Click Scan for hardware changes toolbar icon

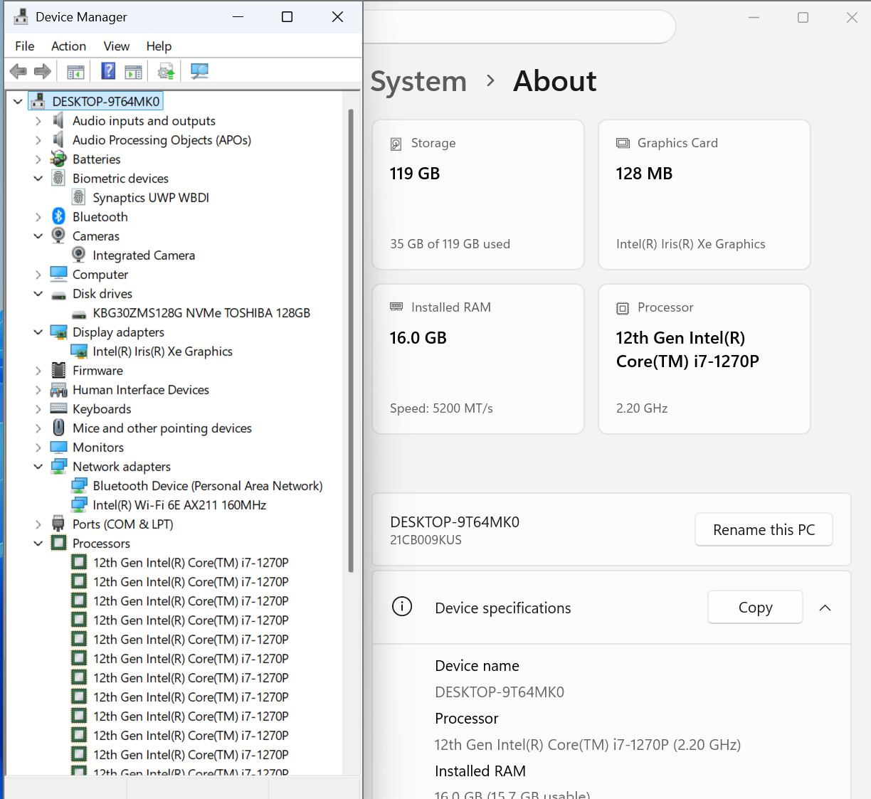tap(199, 71)
